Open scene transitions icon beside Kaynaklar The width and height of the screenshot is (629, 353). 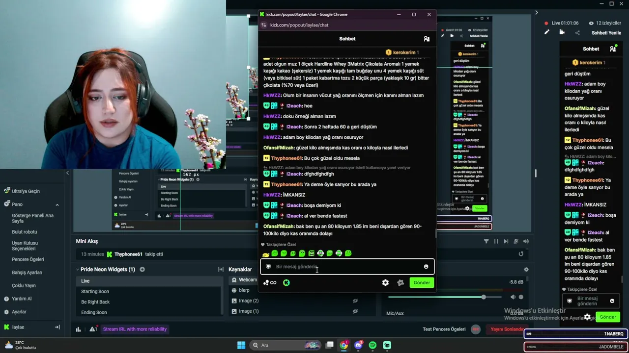pyautogui.click(x=221, y=269)
